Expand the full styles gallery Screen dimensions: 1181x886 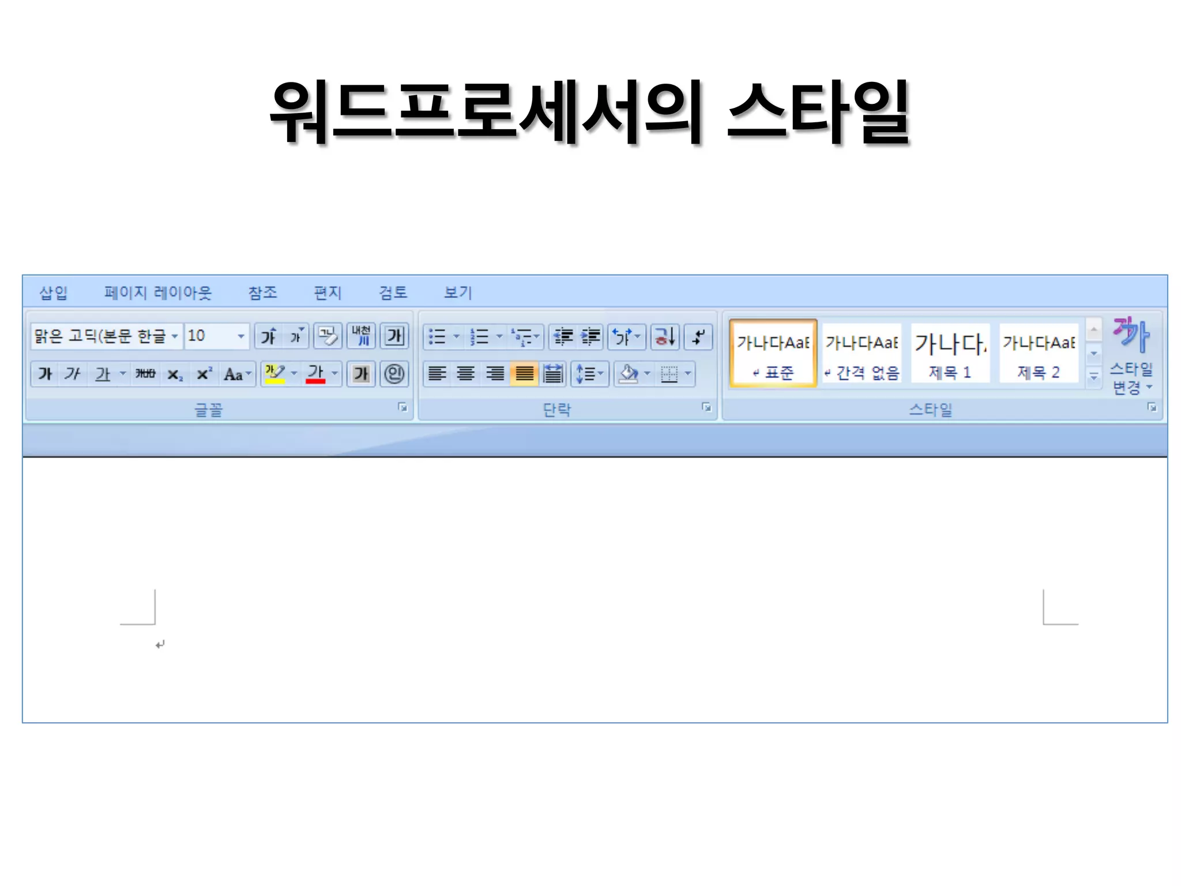tap(1093, 377)
